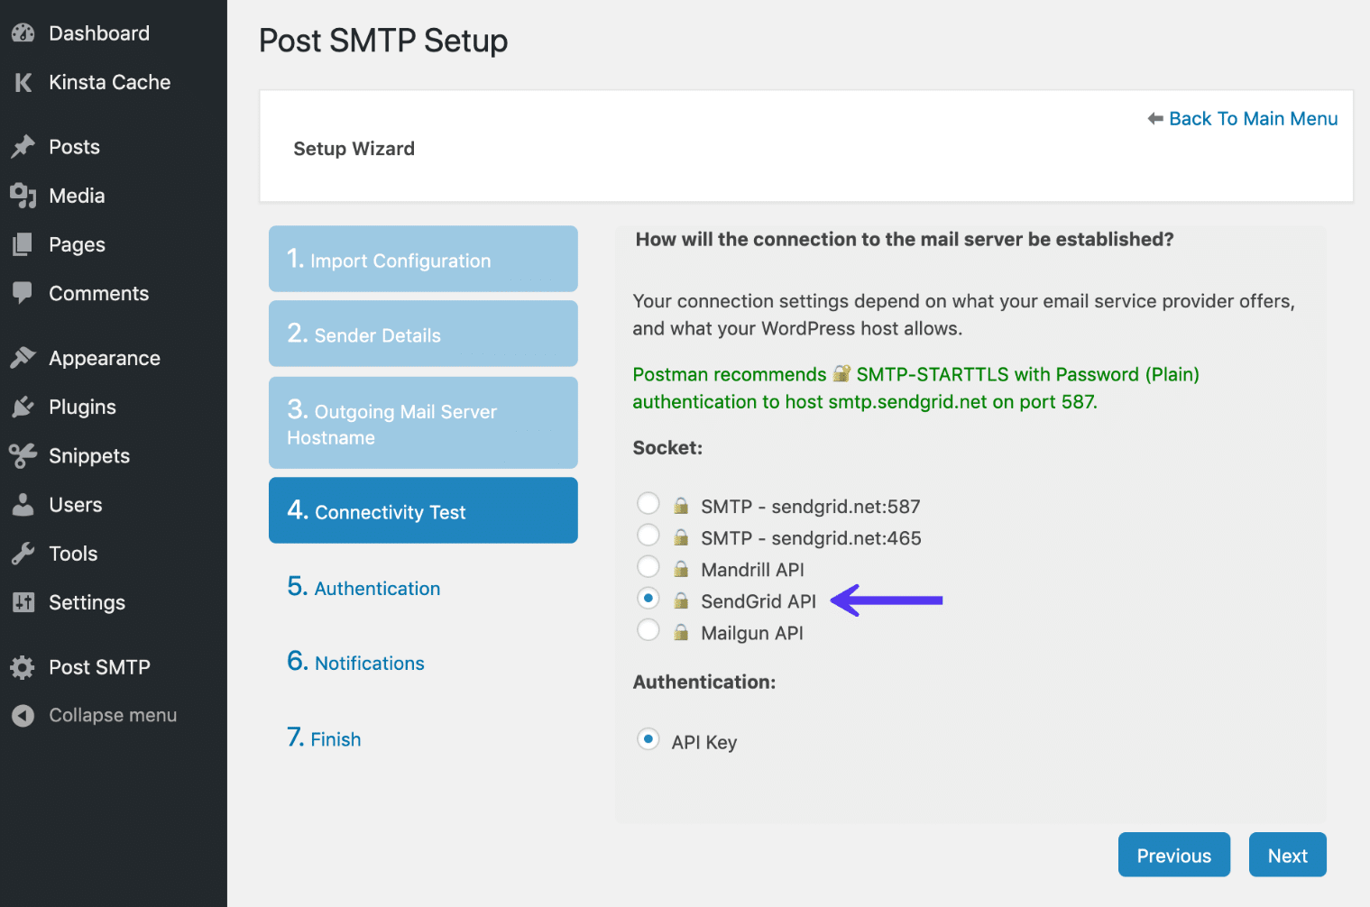Click the Plugins plug icon
The height and width of the screenshot is (907, 1370).
click(x=23, y=408)
